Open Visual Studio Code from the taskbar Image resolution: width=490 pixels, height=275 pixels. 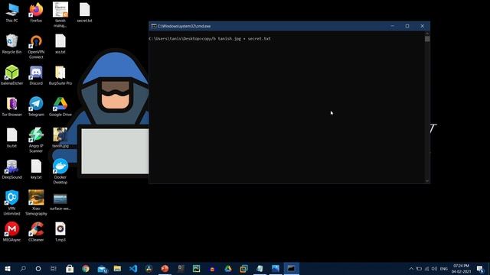click(x=133, y=268)
